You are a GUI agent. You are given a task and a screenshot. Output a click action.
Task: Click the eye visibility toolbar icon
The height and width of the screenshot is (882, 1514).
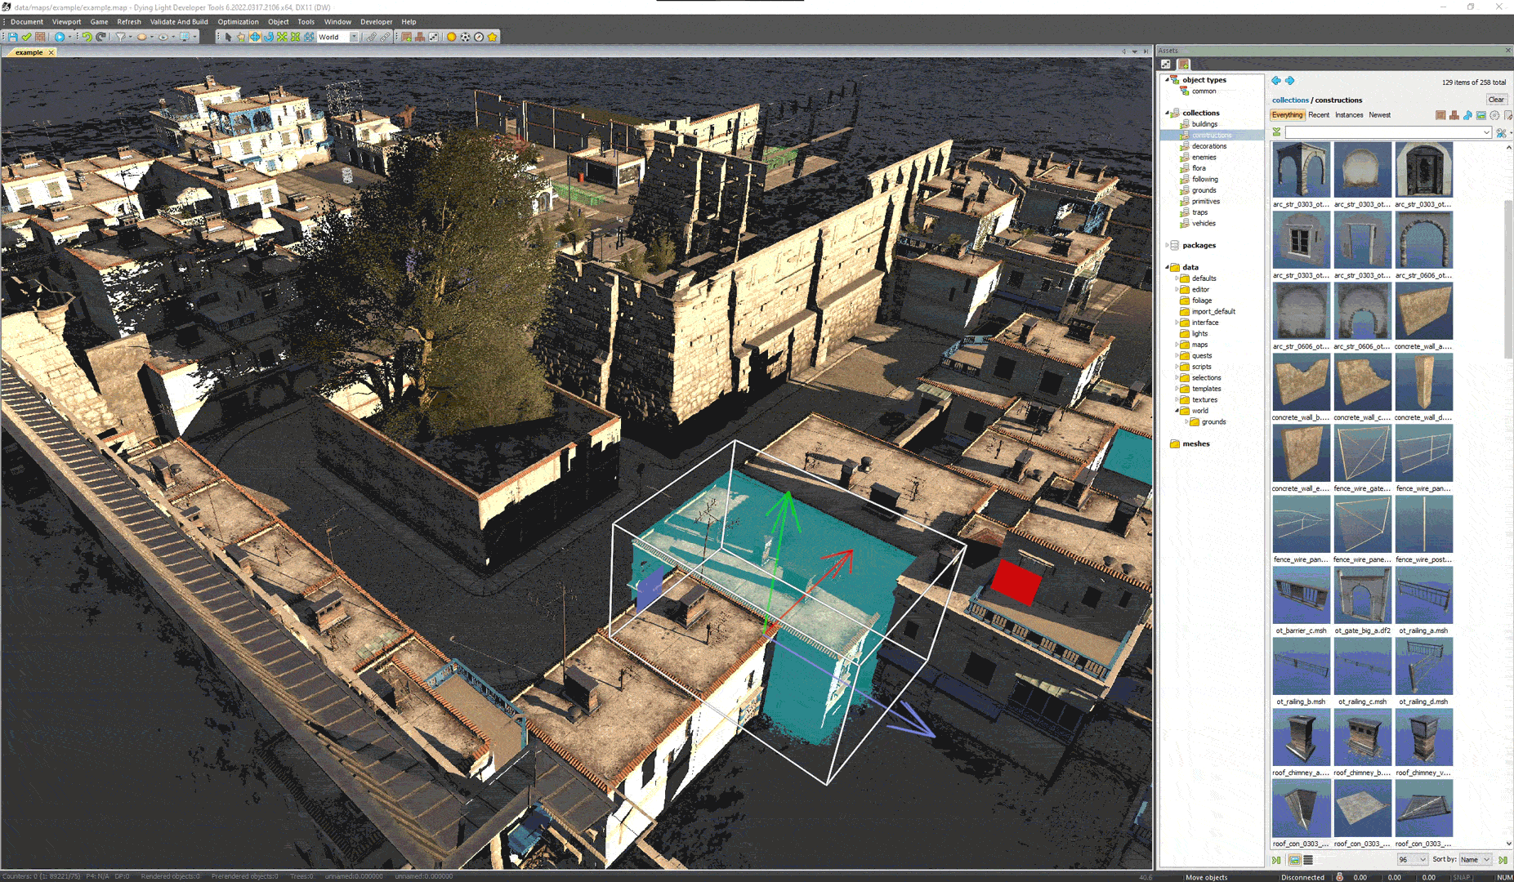click(163, 37)
